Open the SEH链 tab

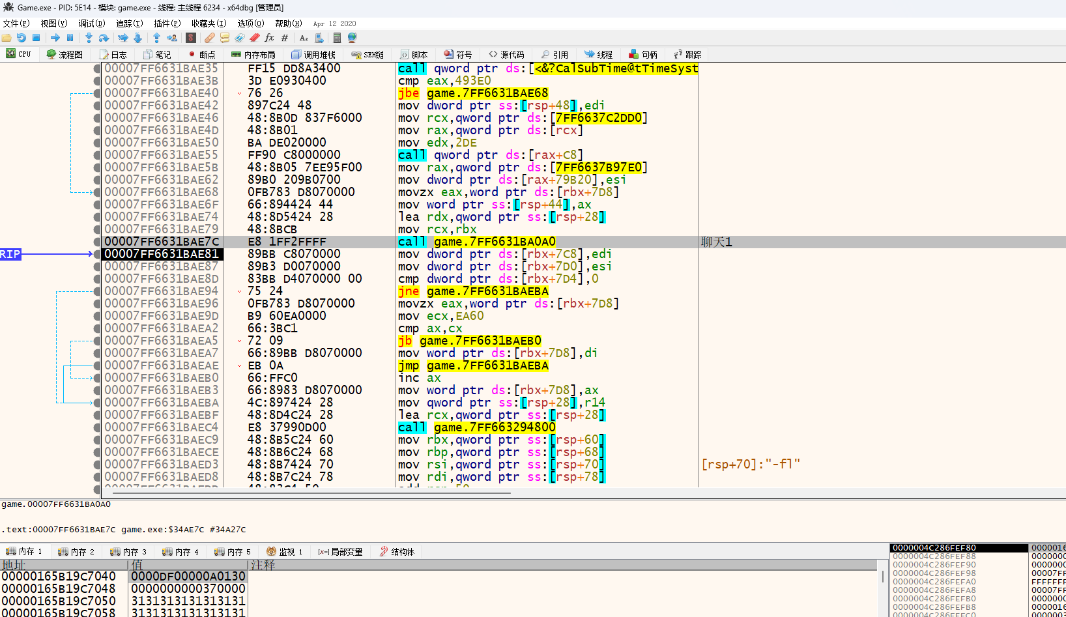[367, 55]
